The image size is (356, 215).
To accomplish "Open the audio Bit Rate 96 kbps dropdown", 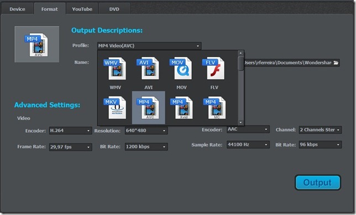I will coord(320,145).
